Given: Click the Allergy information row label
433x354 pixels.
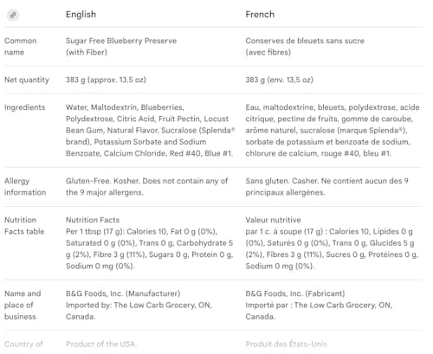Looking at the screenshot, I should tap(25, 187).
